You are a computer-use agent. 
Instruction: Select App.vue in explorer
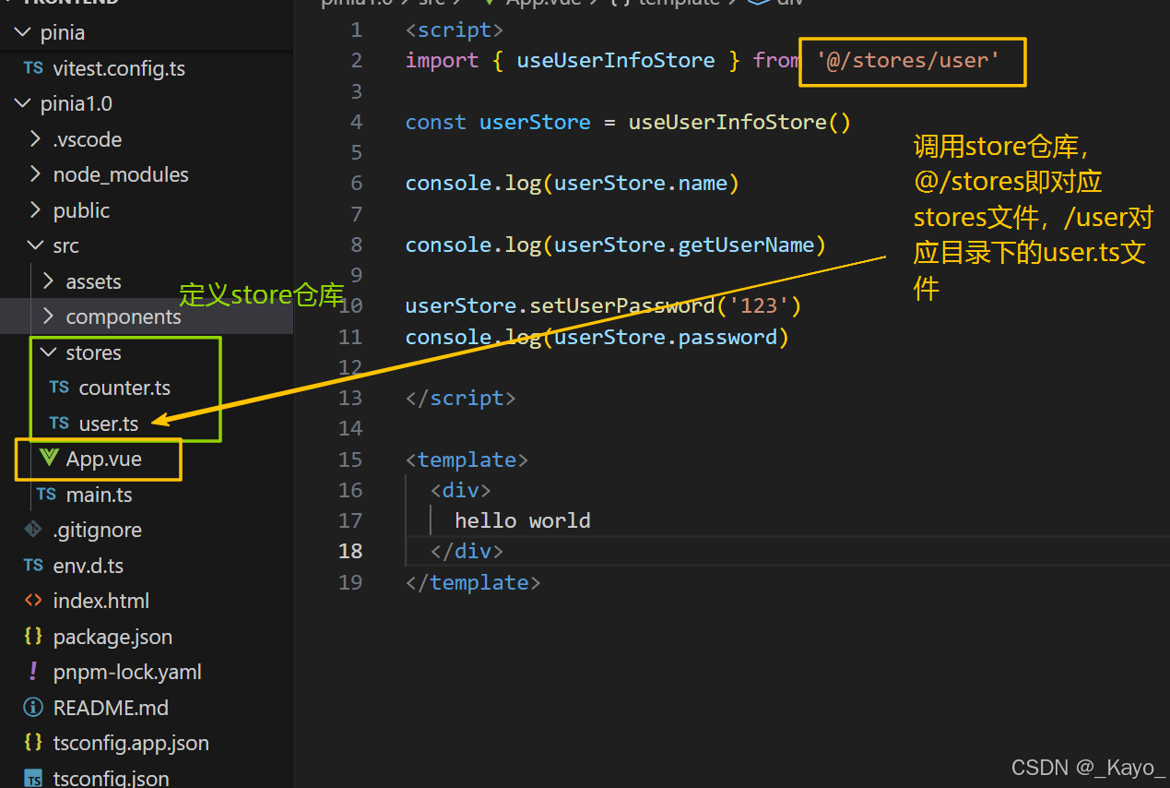point(104,459)
